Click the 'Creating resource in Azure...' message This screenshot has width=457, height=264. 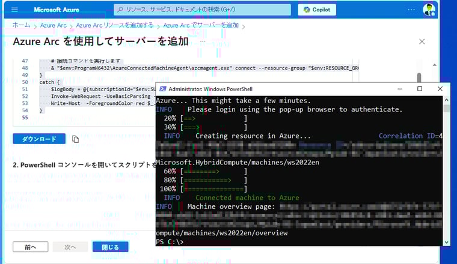253,136
